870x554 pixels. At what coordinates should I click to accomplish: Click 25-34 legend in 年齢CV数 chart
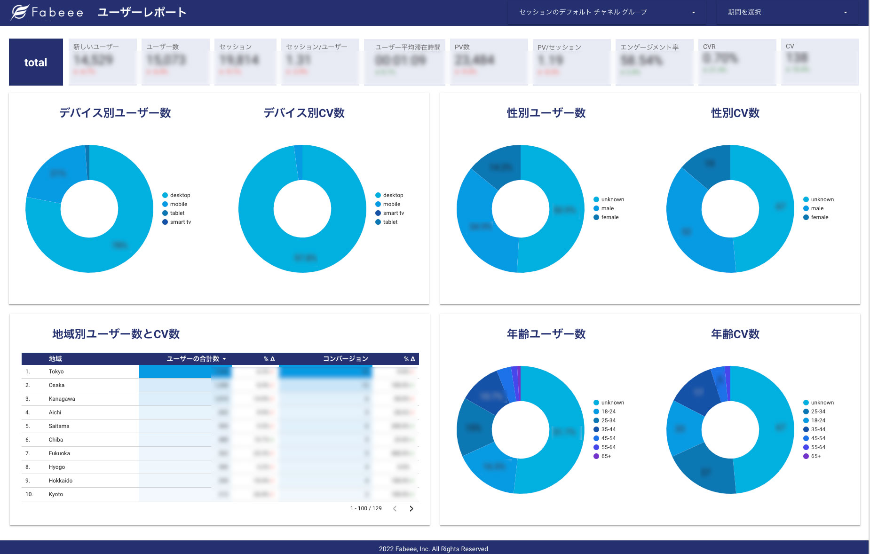click(x=815, y=412)
